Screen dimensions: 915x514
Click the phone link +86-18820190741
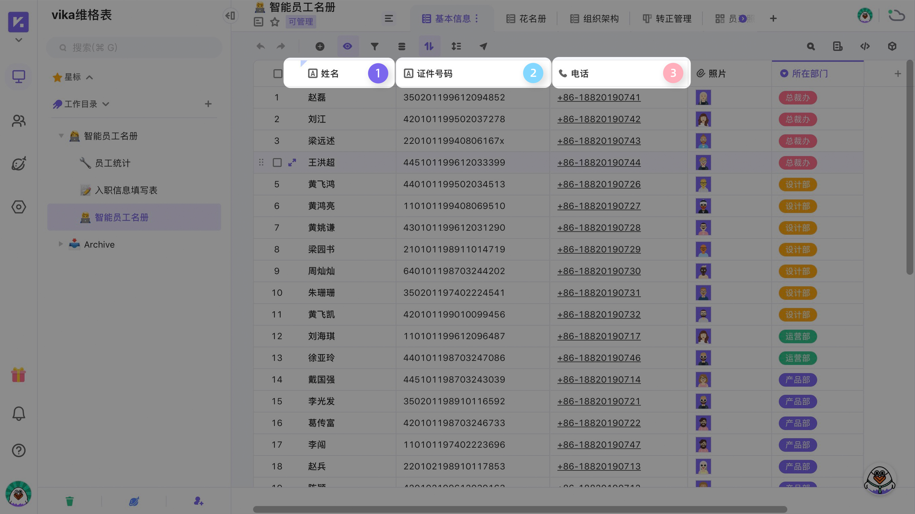click(599, 97)
